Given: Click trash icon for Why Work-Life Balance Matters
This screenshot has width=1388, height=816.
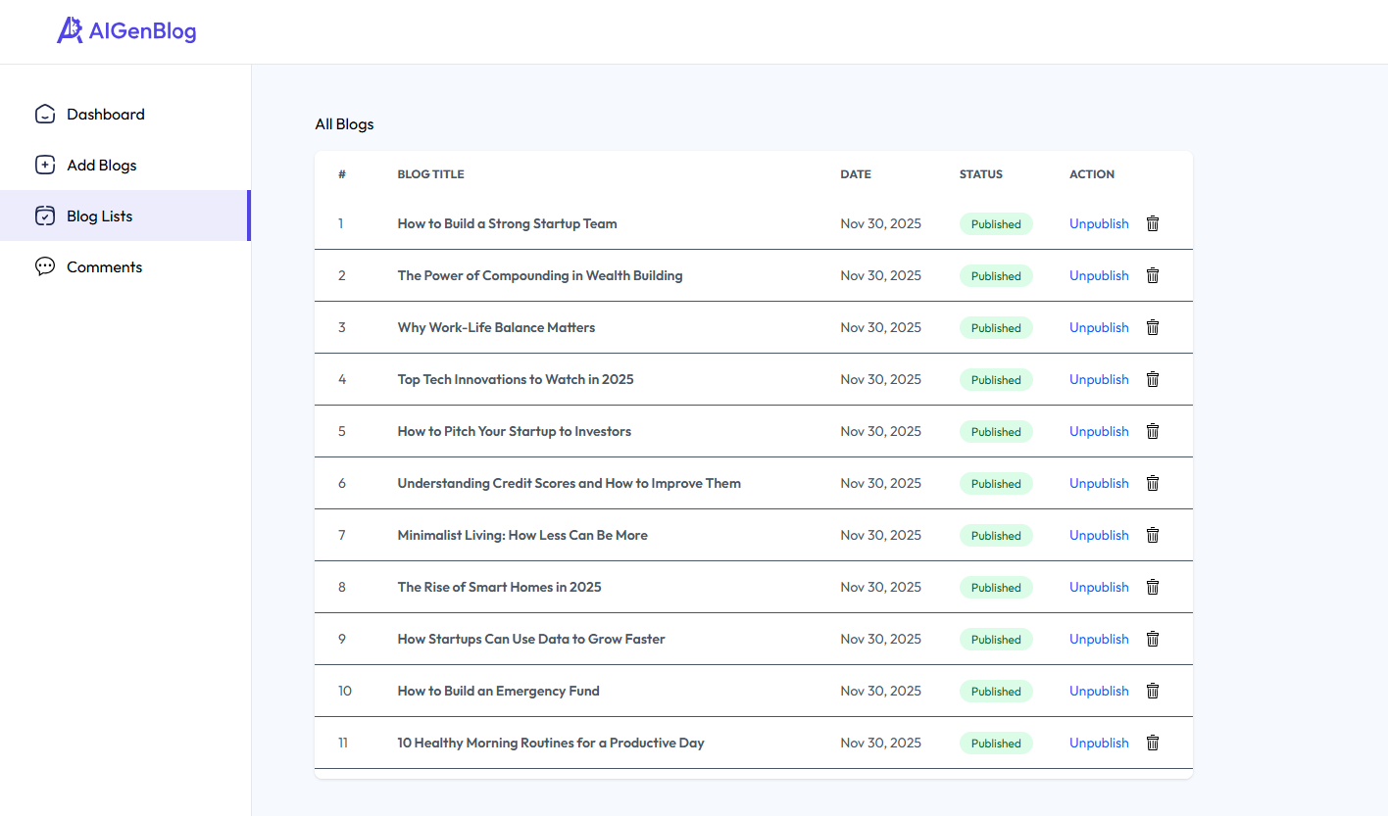Looking at the screenshot, I should (x=1153, y=328).
